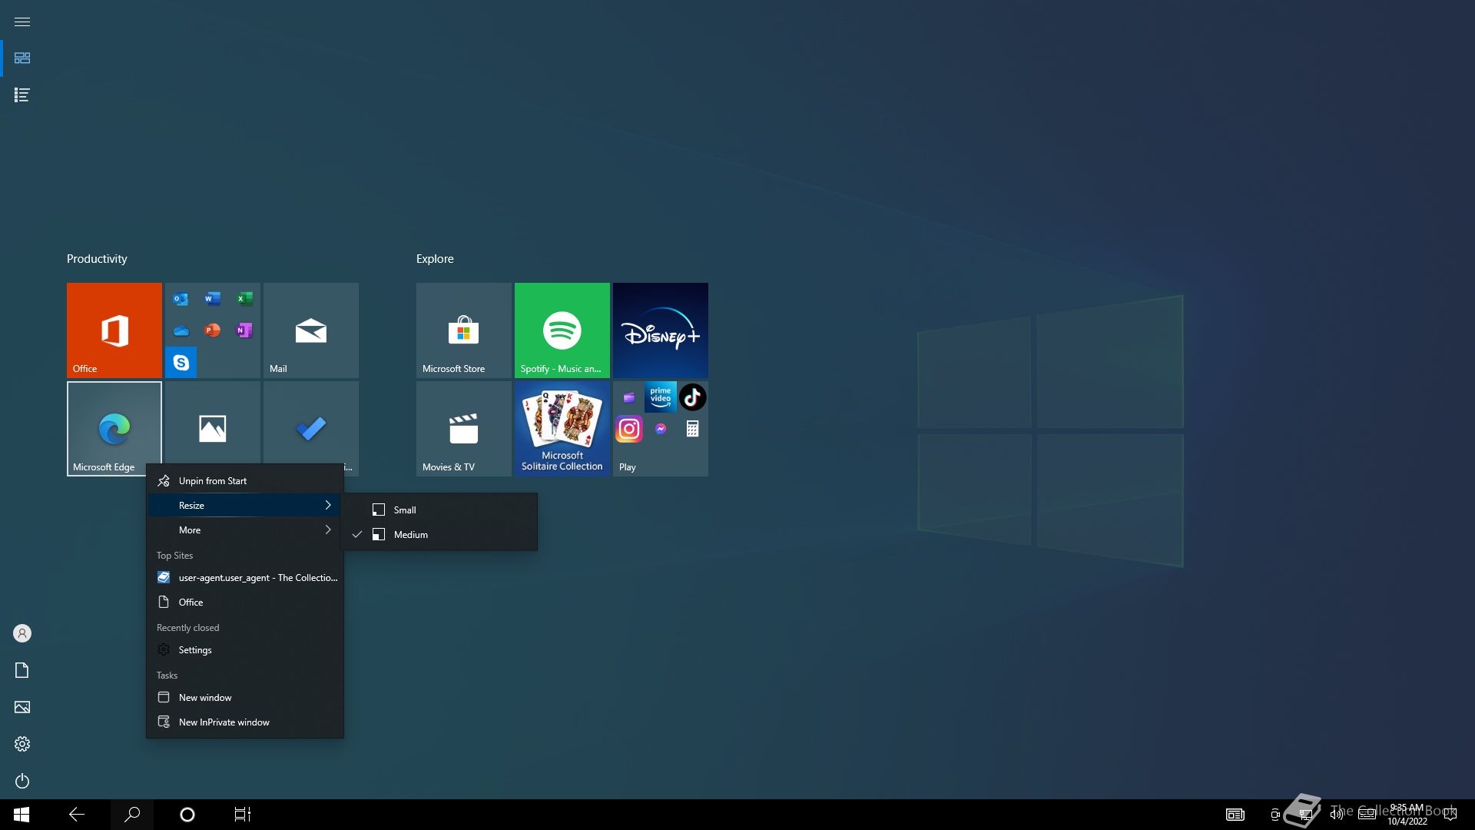This screenshot has height=830, width=1475.
Task: Open TikTok in the Play folder
Action: point(692,397)
